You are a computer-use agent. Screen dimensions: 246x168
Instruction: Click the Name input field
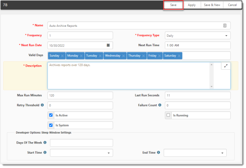[139, 25]
